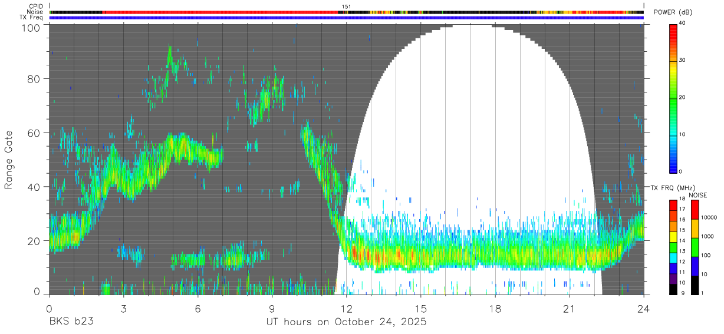The image size is (724, 334).
Task: Click the blue TX Freq indicator bar
Action: (x=346, y=18)
